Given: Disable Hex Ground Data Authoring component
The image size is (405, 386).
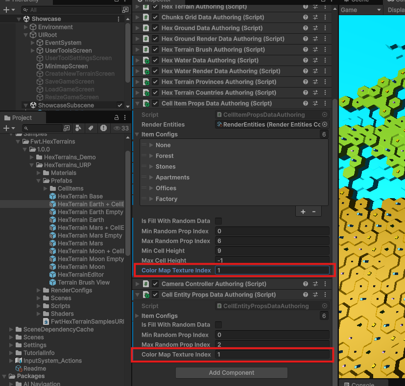Looking at the screenshot, I should [155, 28].
